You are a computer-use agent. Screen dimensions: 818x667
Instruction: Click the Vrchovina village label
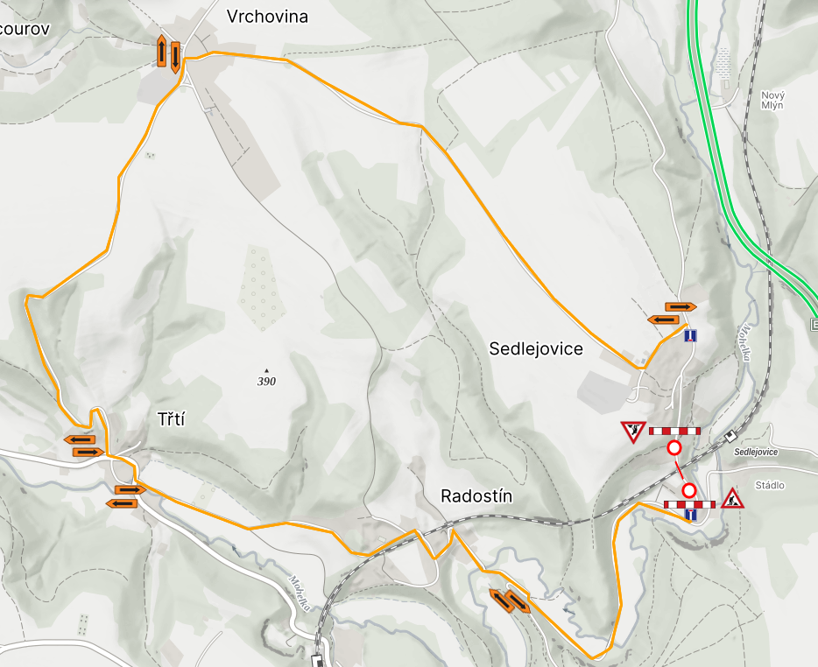[x=268, y=17]
